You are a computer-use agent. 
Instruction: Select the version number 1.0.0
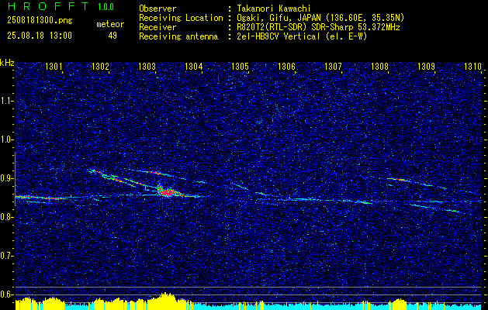point(106,6)
